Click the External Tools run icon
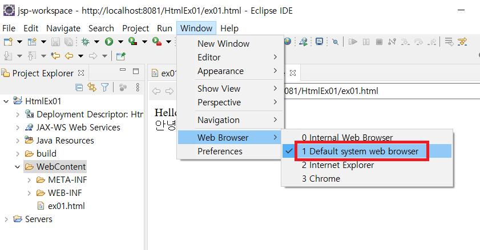This screenshot has width=480, height=250. click(x=157, y=42)
